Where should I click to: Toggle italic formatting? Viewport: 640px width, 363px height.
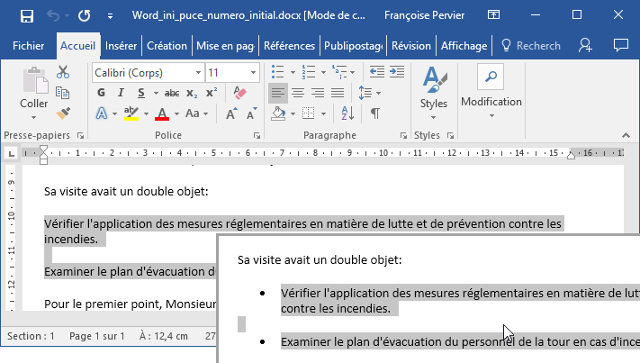119,93
